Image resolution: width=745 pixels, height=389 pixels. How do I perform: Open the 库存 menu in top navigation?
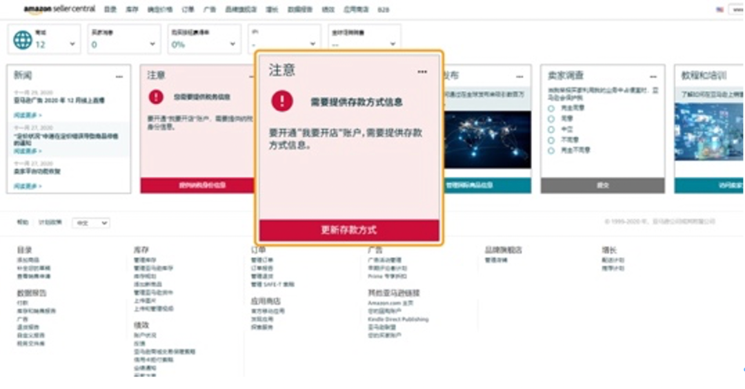[131, 10]
